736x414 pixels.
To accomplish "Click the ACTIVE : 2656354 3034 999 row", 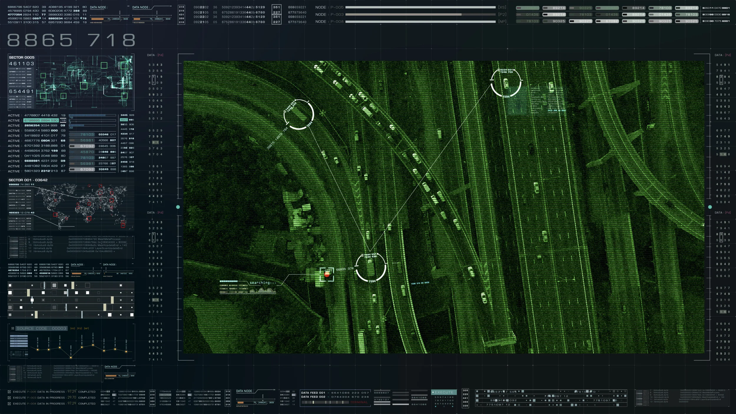I will click(37, 125).
